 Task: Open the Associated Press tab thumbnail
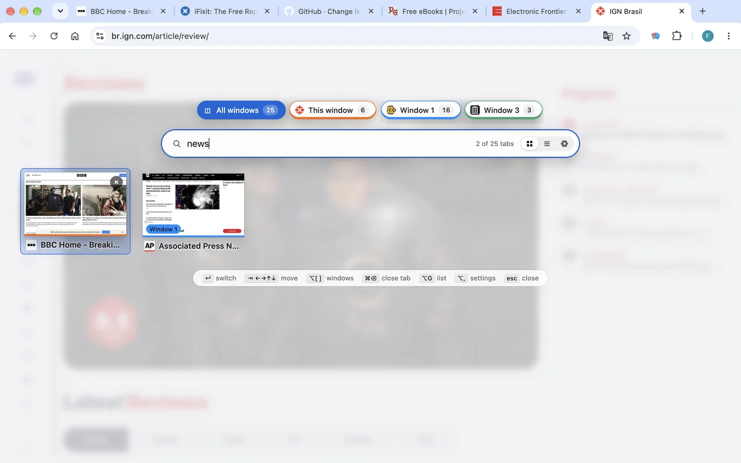193,212
